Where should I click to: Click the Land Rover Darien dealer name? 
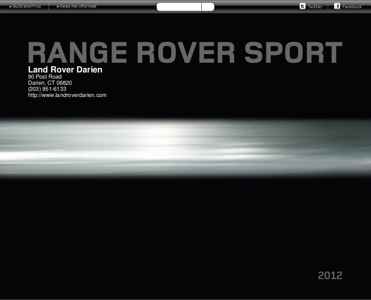tap(65, 70)
